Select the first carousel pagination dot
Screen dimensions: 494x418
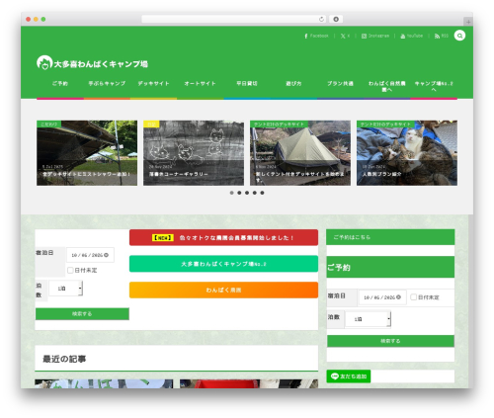pyautogui.click(x=232, y=193)
